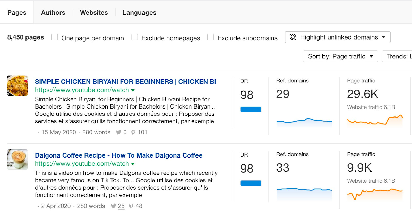Click the biryani page traffic trend chart
412x215 pixels.
click(x=375, y=121)
